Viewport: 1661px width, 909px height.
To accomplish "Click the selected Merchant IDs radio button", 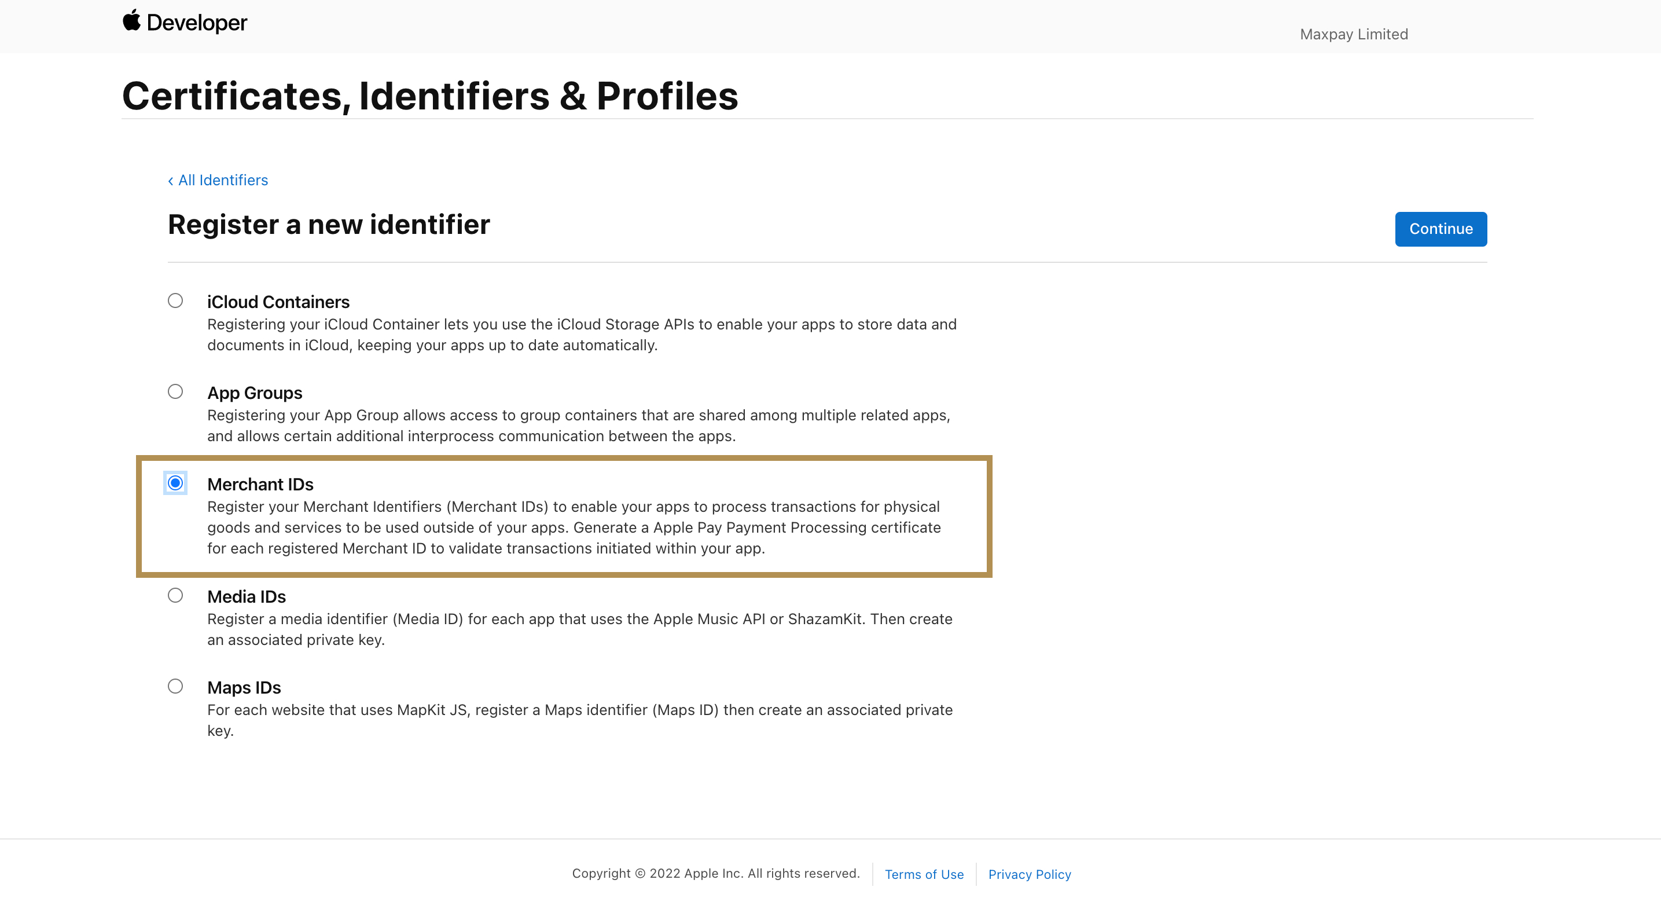I will 175,483.
